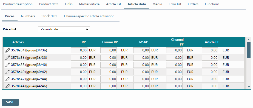Click the Article PP column header
Screen dimensions: 253x108
tap(212, 42)
